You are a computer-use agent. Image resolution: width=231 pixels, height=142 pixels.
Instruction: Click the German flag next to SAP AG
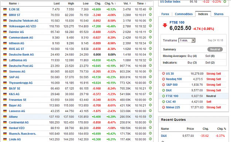pyautogui.click(x=5, y=77)
